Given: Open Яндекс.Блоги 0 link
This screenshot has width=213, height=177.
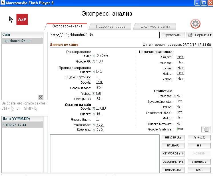Looking at the screenshot, I should [98, 119].
